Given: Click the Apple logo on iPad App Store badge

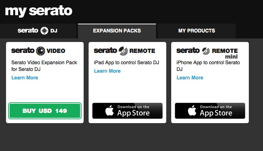Looking at the screenshot, I should click(x=110, y=111).
